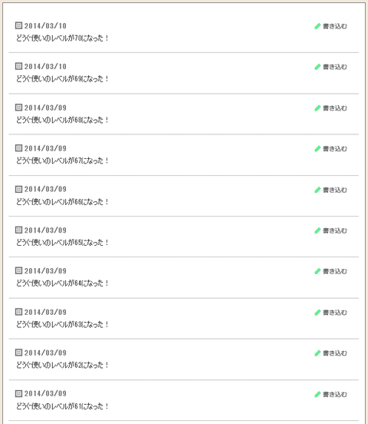
Task: Click calendar icon beside level 63 entry date
Action: click(x=18, y=312)
